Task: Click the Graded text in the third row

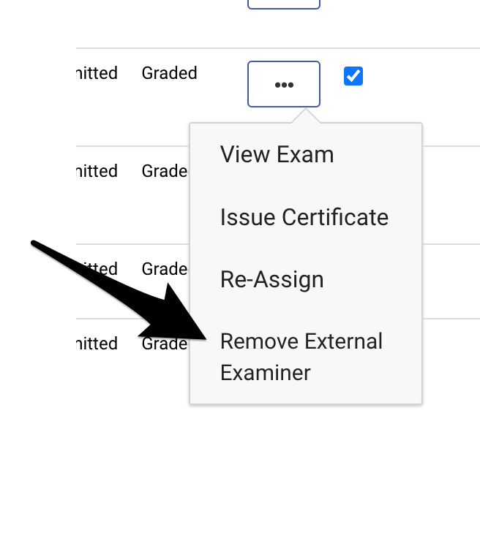Action: (164, 269)
